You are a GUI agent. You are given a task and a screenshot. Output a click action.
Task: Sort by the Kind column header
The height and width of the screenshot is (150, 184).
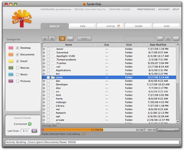129,45
